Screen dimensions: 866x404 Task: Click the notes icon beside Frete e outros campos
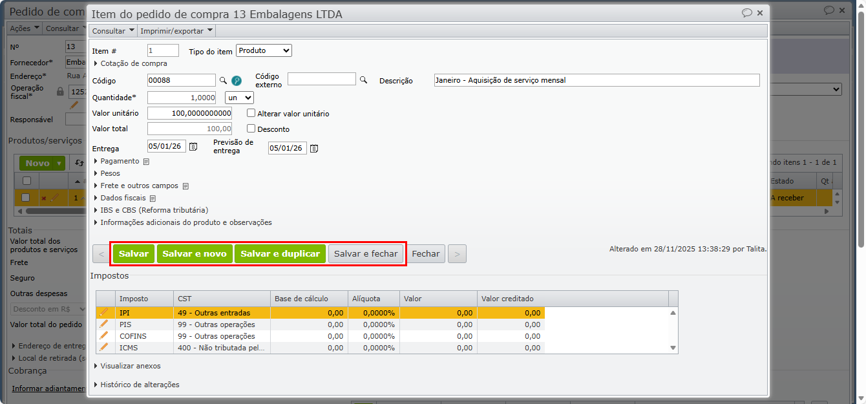tap(185, 186)
